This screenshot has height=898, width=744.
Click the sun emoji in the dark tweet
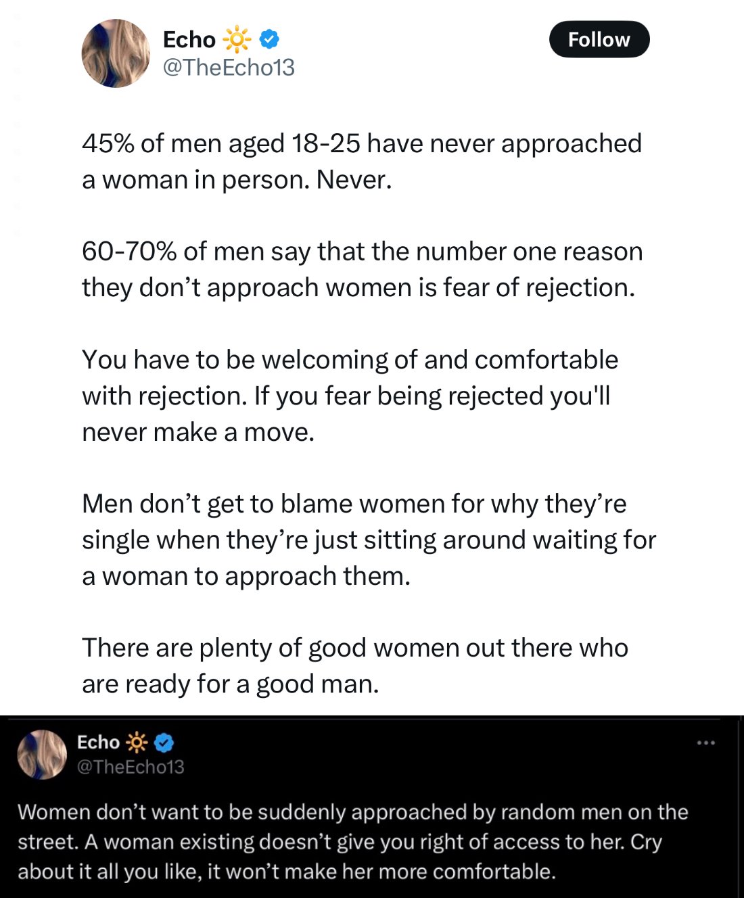137,742
